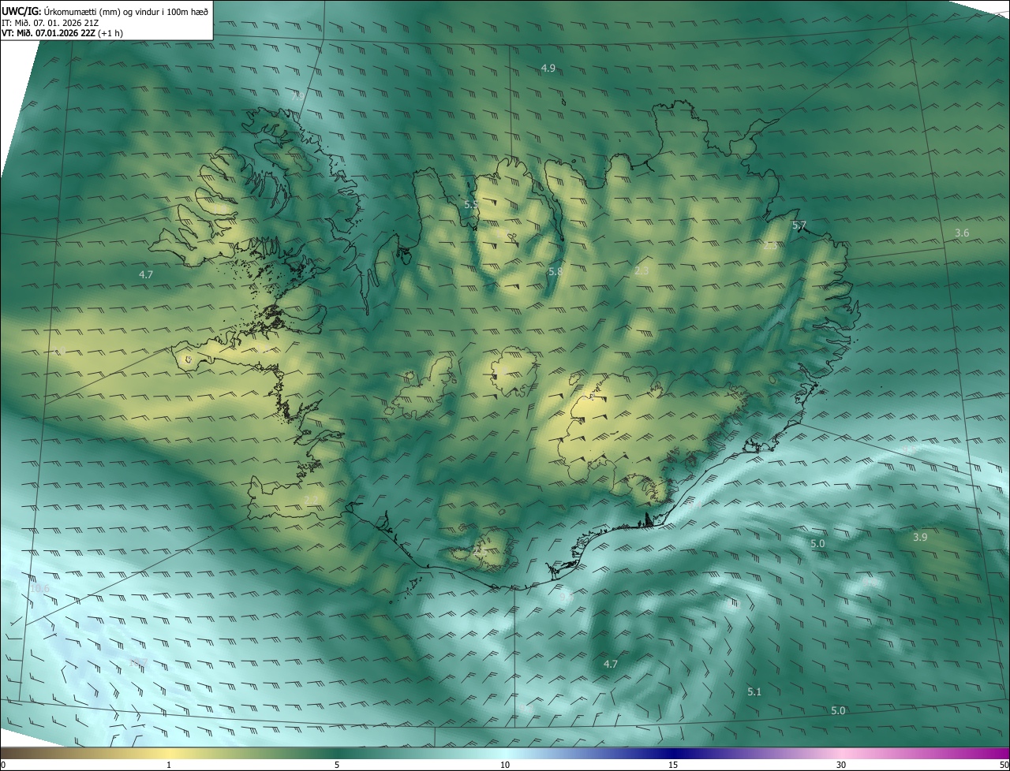Image resolution: width=1010 pixels, height=771 pixels.
Task: Click the color scale tick labeled 0
Action: [x=2, y=765]
